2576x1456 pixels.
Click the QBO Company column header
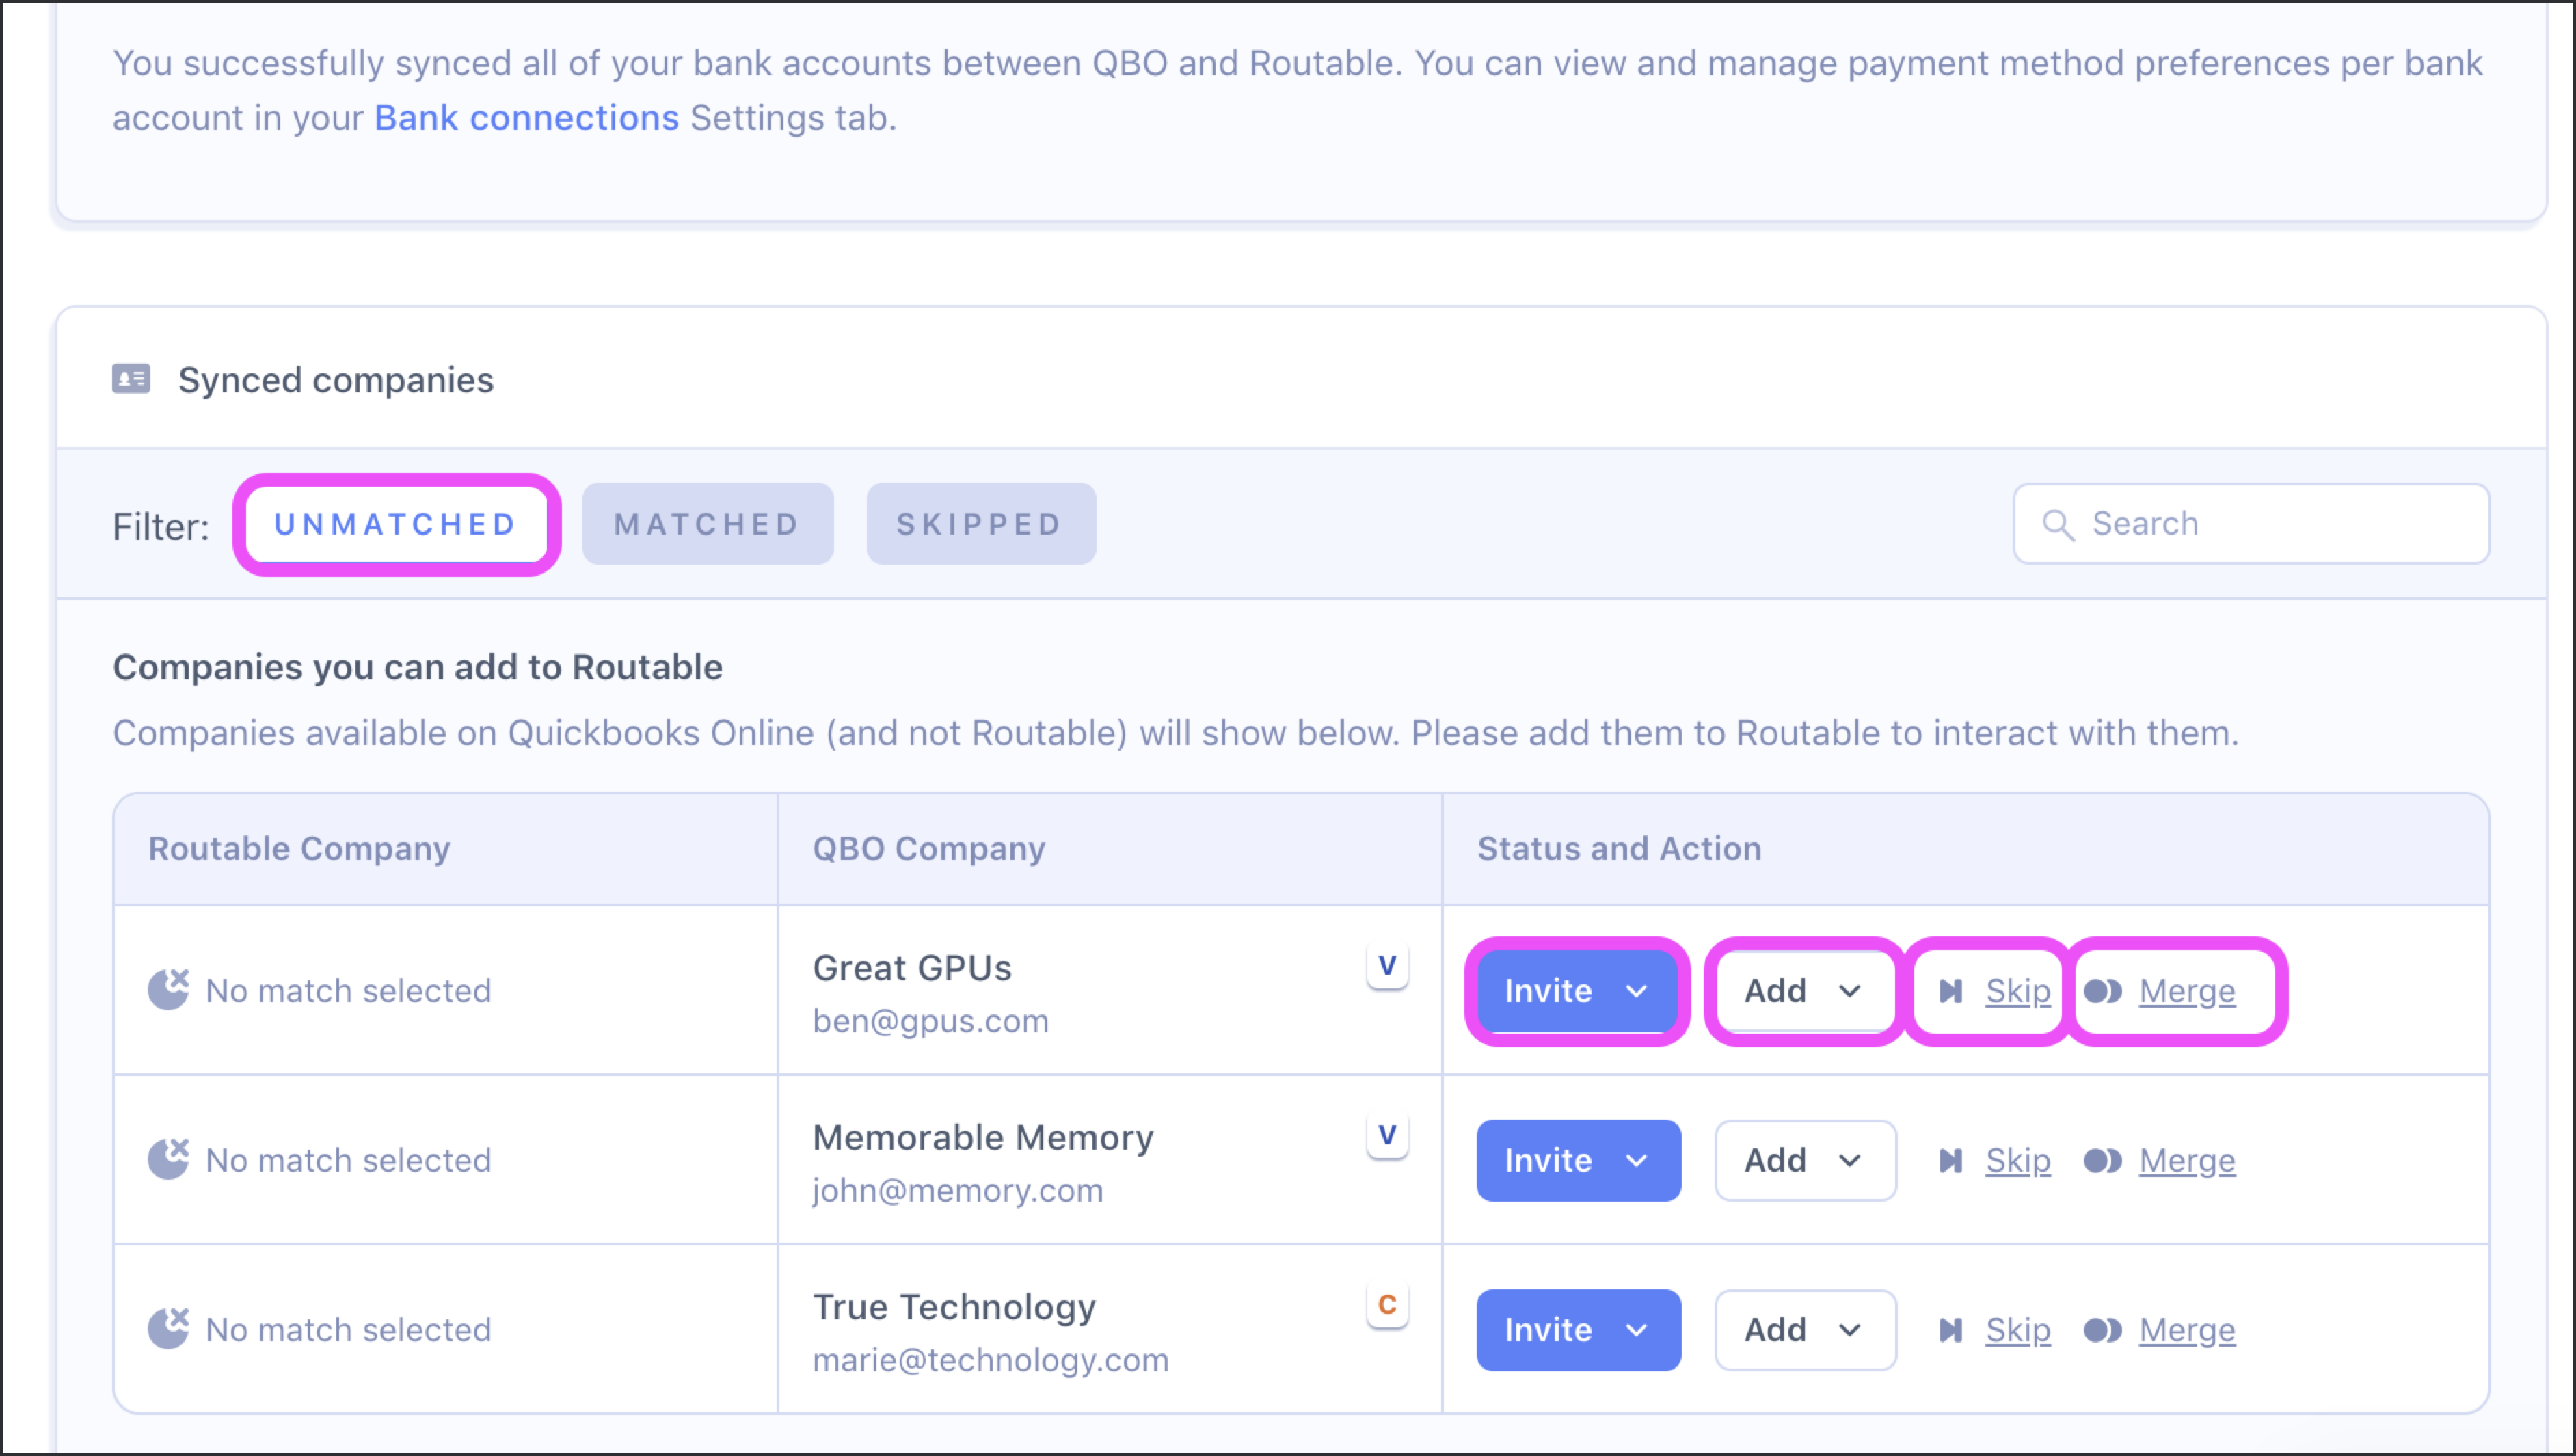coord(929,848)
